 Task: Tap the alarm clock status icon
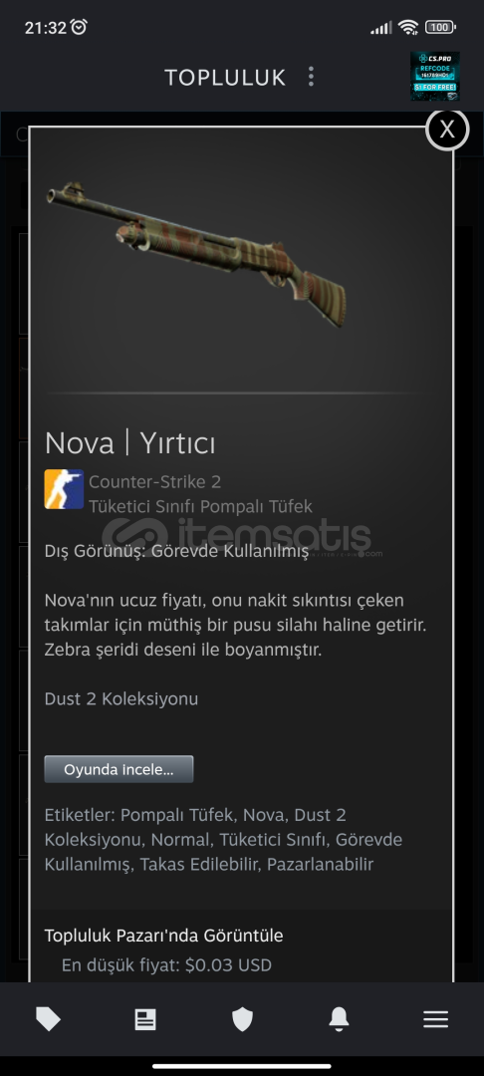coord(79,27)
